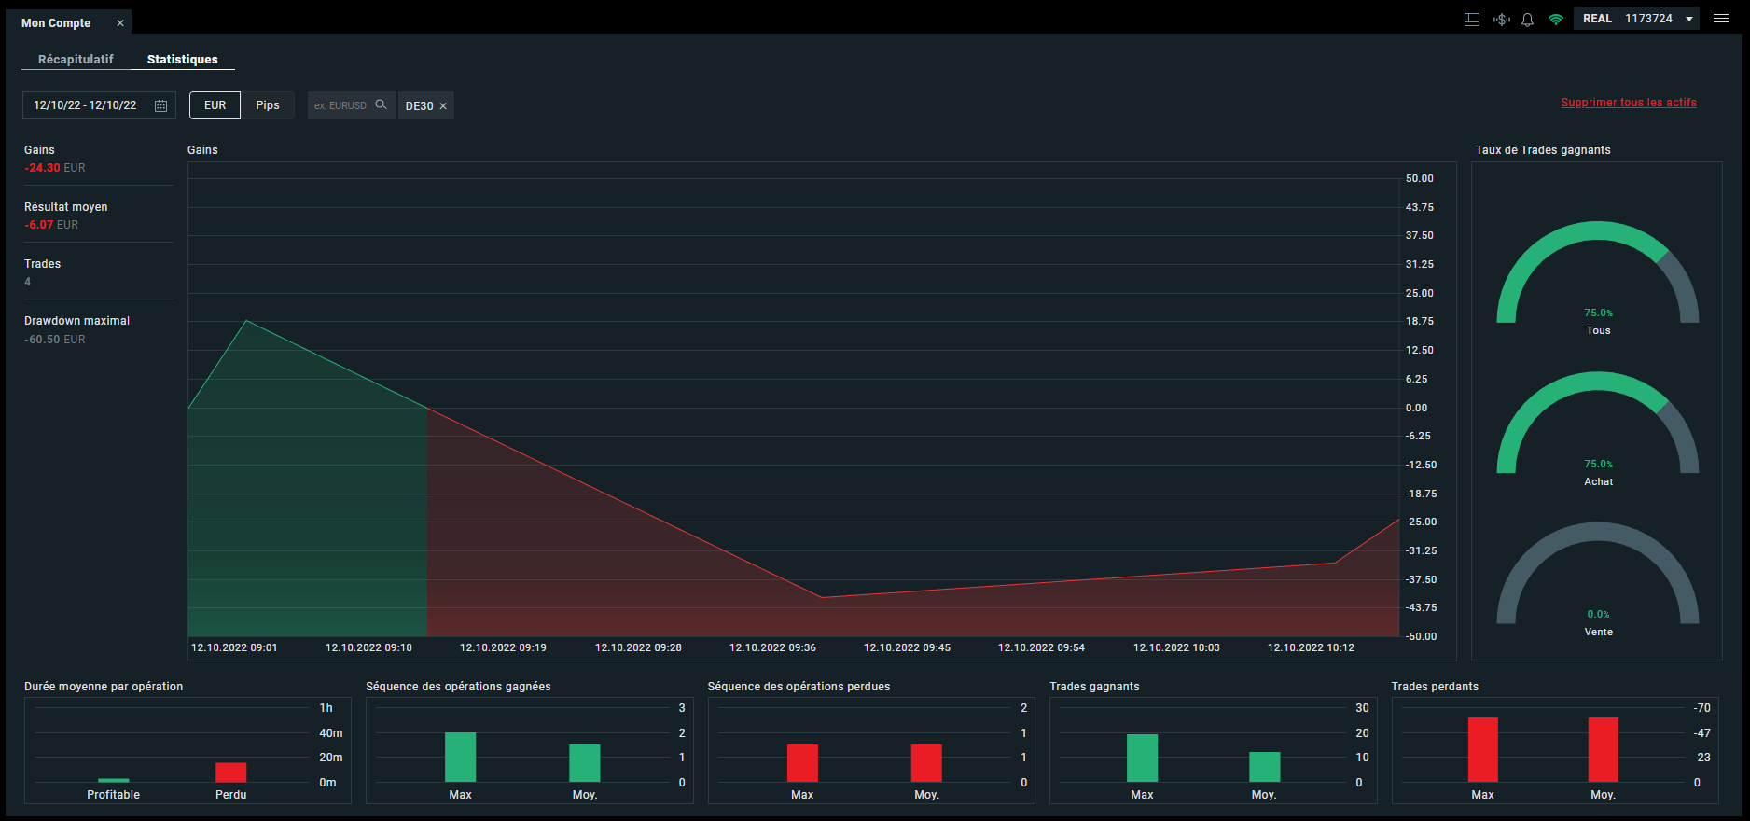Focus the EURUSD asset search field
The height and width of the screenshot is (821, 1750).
[x=340, y=105]
